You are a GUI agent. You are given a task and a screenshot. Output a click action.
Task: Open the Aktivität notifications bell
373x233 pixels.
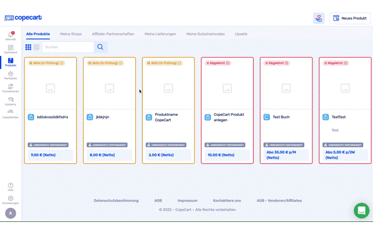pos(10,36)
